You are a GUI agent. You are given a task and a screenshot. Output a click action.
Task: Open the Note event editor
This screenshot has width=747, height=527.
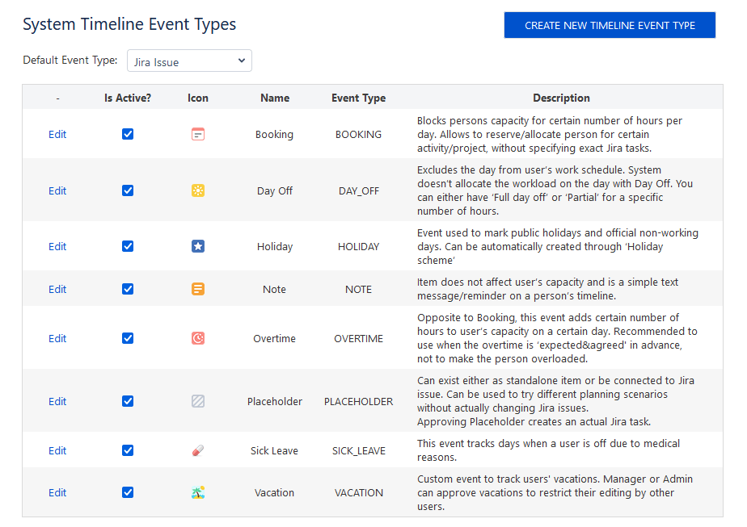click(x=57, y=289)
